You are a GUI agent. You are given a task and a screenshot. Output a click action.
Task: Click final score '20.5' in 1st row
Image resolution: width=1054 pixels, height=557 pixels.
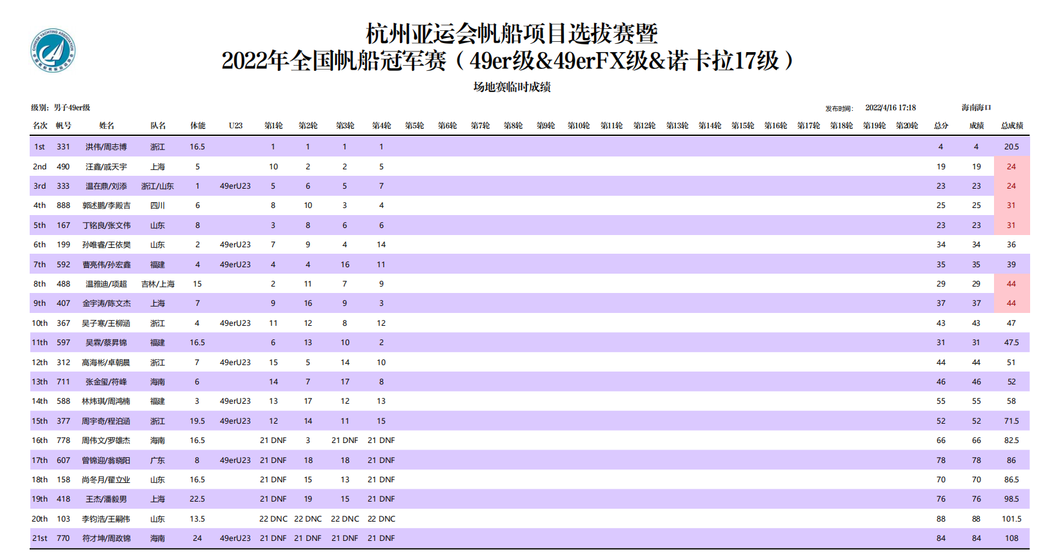[x=1011, y=147]
